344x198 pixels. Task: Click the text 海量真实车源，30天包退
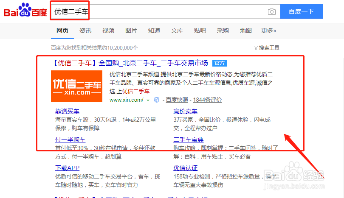(86, 120)
